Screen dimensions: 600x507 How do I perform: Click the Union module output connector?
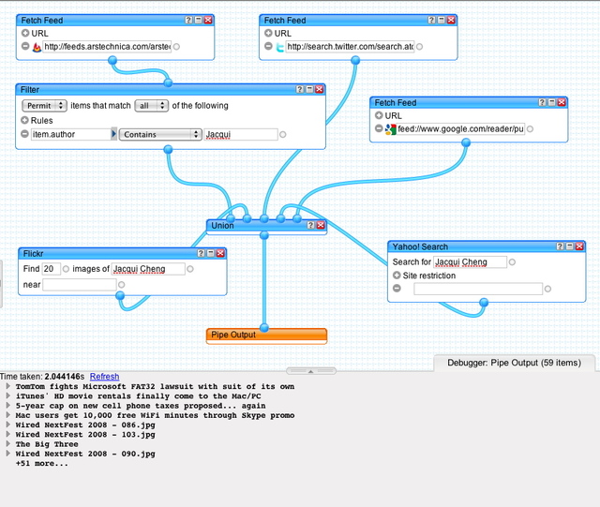tap(264, 235)
